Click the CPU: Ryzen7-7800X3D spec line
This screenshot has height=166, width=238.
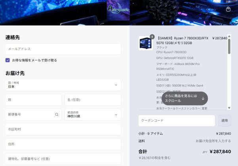pyautogui.click(x=171, y=52)
